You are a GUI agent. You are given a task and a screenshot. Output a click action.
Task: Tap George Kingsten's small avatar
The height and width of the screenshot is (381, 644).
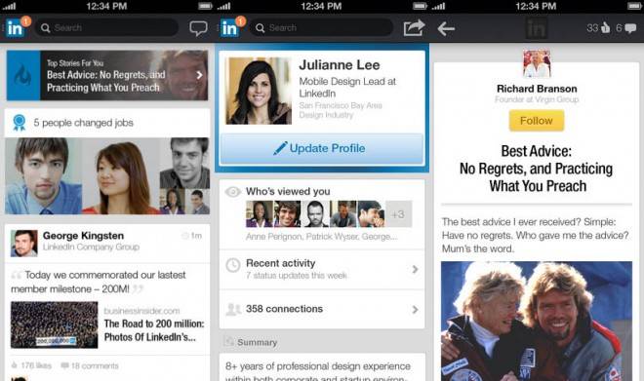pos(23,244)
